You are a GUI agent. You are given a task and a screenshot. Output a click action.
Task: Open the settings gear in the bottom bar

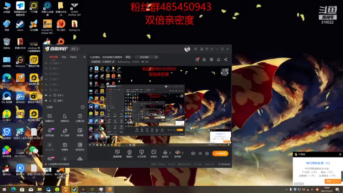(x=207, y=154)
